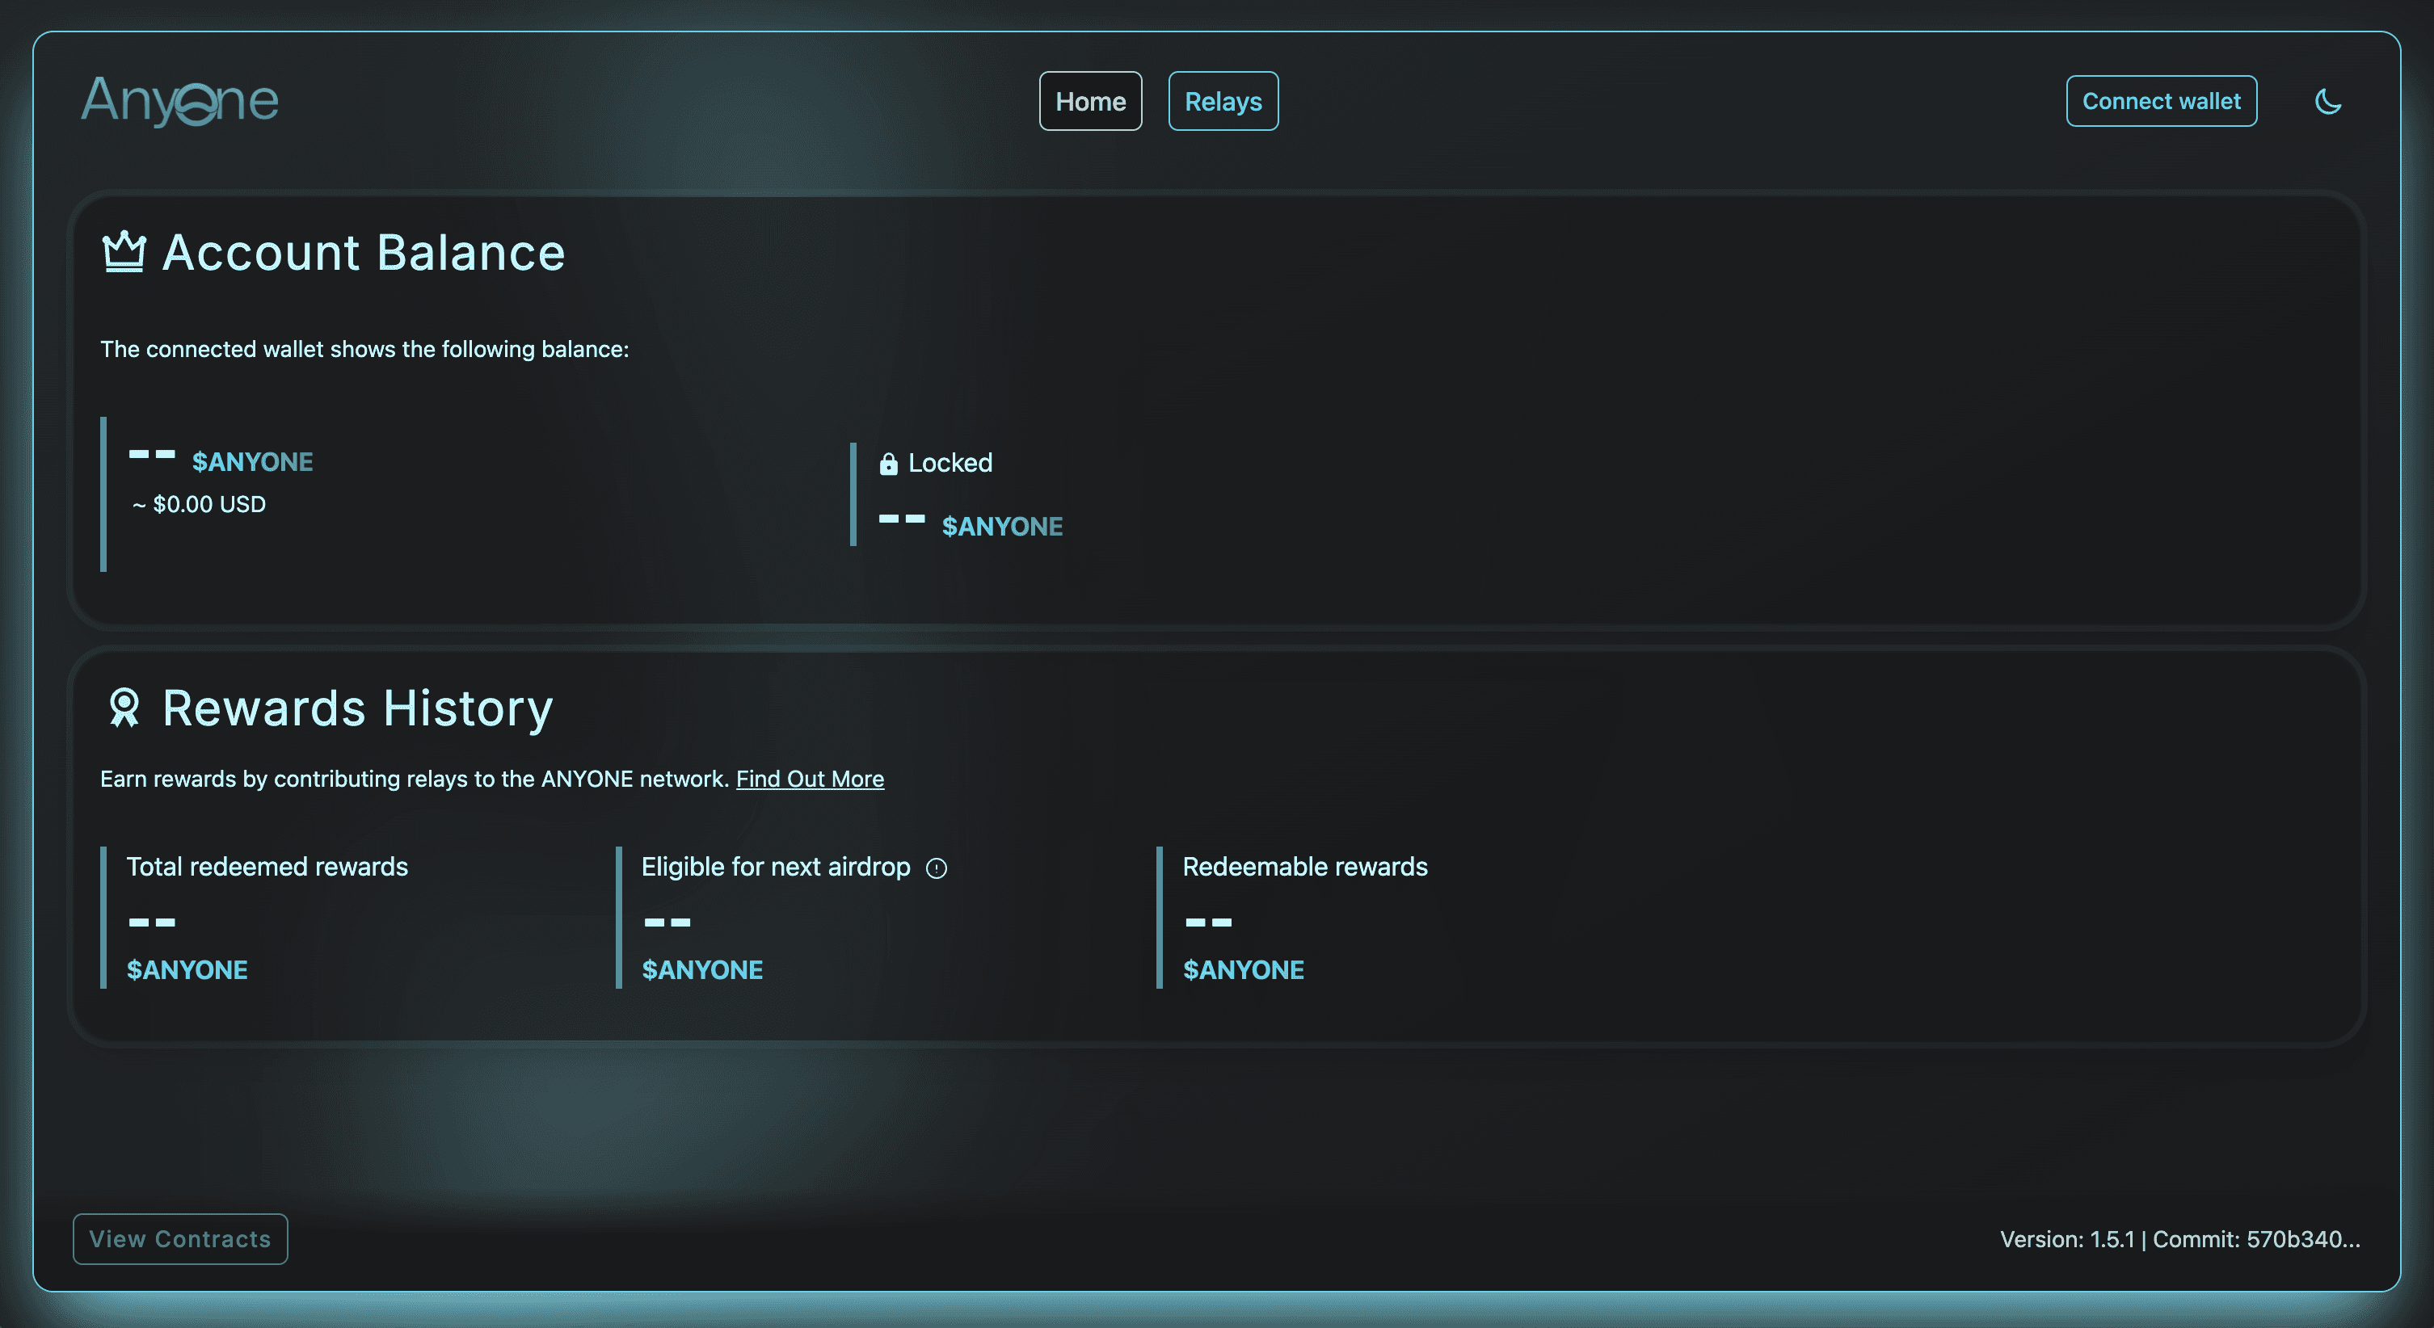Click $ANYONE under Eligible for next airdrop
The height and width of the screenshot is (1328, 2434).
click(x=702, y=970)
